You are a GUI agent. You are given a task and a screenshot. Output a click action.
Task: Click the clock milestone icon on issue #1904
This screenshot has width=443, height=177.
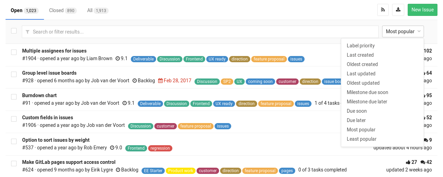click(x=118, y=59)
